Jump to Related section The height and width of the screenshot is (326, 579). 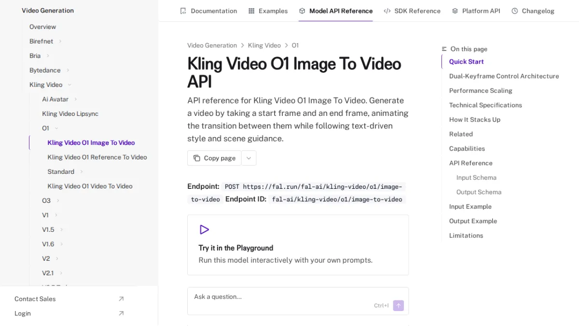[x=461, y=134]
